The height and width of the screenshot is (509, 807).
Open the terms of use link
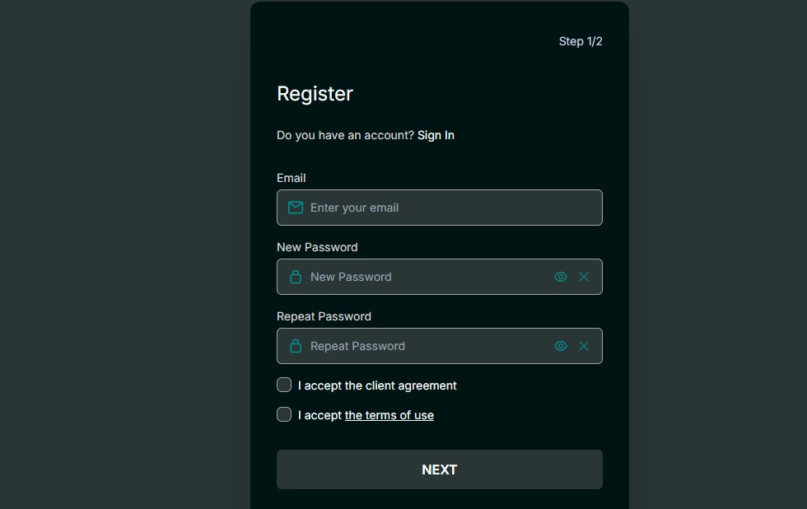coord(389,415)
